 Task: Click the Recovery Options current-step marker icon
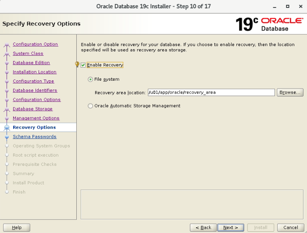click(7, 128)
